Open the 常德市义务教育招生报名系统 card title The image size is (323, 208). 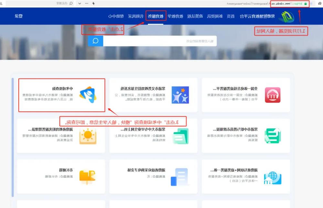pos(143,89)
